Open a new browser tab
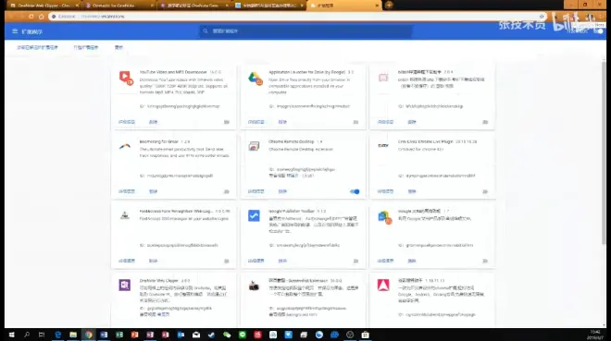This screenshot has width=611, height=341. tap(389, 5)
